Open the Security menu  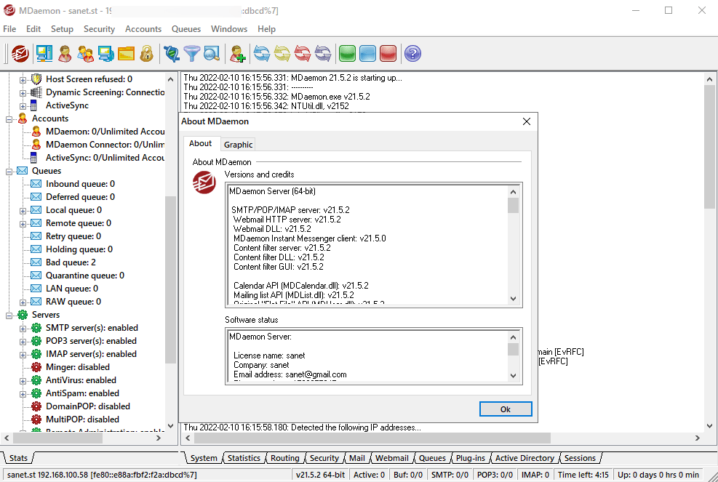(x=99, y=29)
